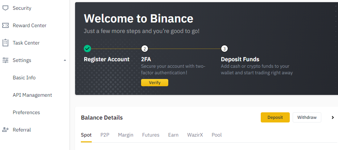Image resolution: width=338 pixels, height=150 pixels.
Task: Collapse the Settings menu arrow
Action: (x=65, y=60)
